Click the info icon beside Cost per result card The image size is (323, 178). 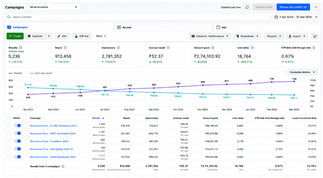168,48
